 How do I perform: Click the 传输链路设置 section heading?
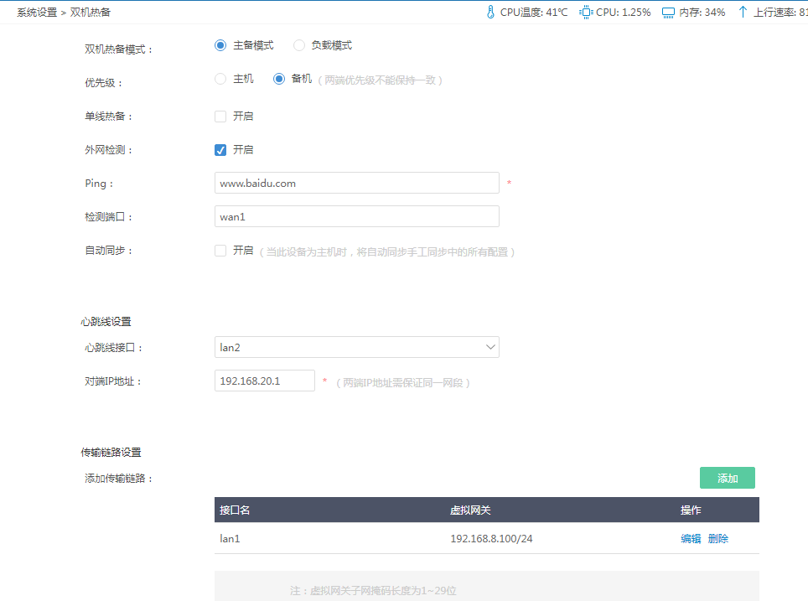(x=111, y=453)
